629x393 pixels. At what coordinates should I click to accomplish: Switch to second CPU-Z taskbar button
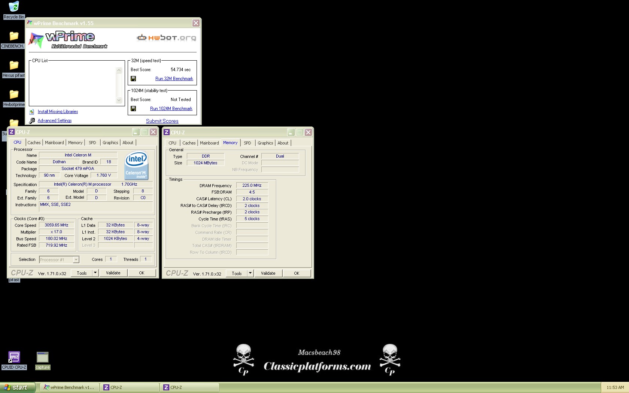(x=189, y=387)
